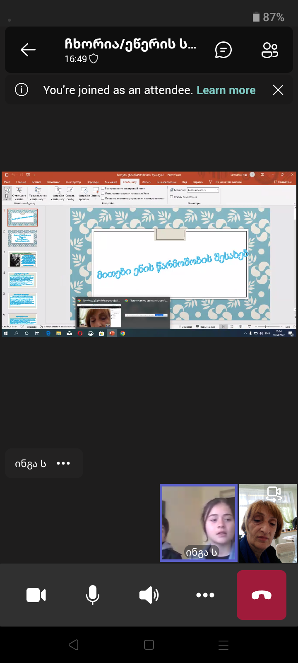The height and width of the screenshot is (663, 298).
Task: Toggle the speaker audio
Action: click(x=149, y=595)
